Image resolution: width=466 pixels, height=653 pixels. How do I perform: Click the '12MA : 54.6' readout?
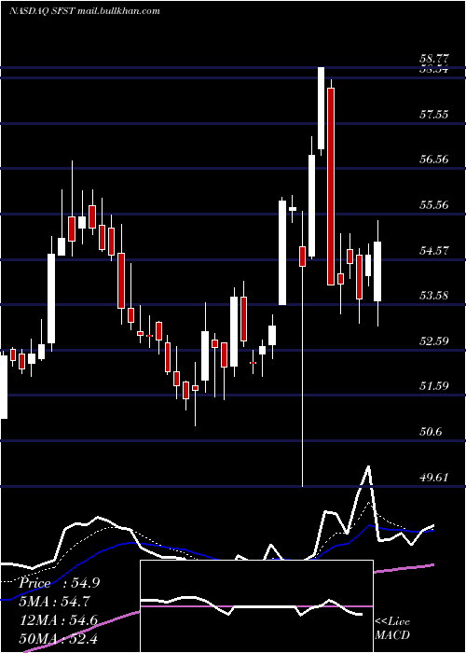click(x=59, y=620)
